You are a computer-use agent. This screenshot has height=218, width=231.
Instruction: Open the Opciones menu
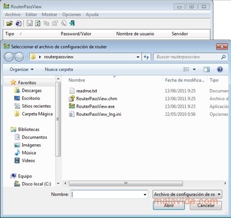pyautogui.click(x=71, y=15)
